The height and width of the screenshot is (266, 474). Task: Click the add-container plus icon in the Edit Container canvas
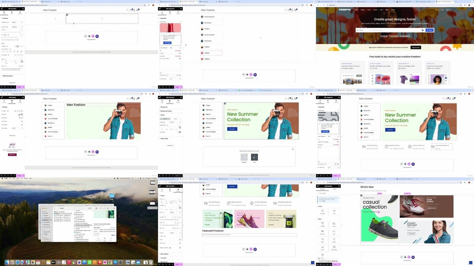click(x=85, y=36)
